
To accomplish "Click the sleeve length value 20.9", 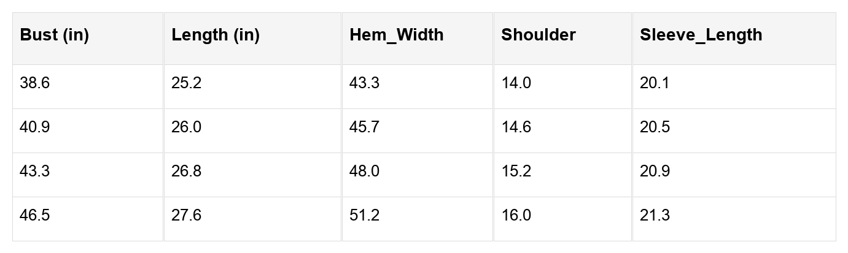I will coord(655,172).
